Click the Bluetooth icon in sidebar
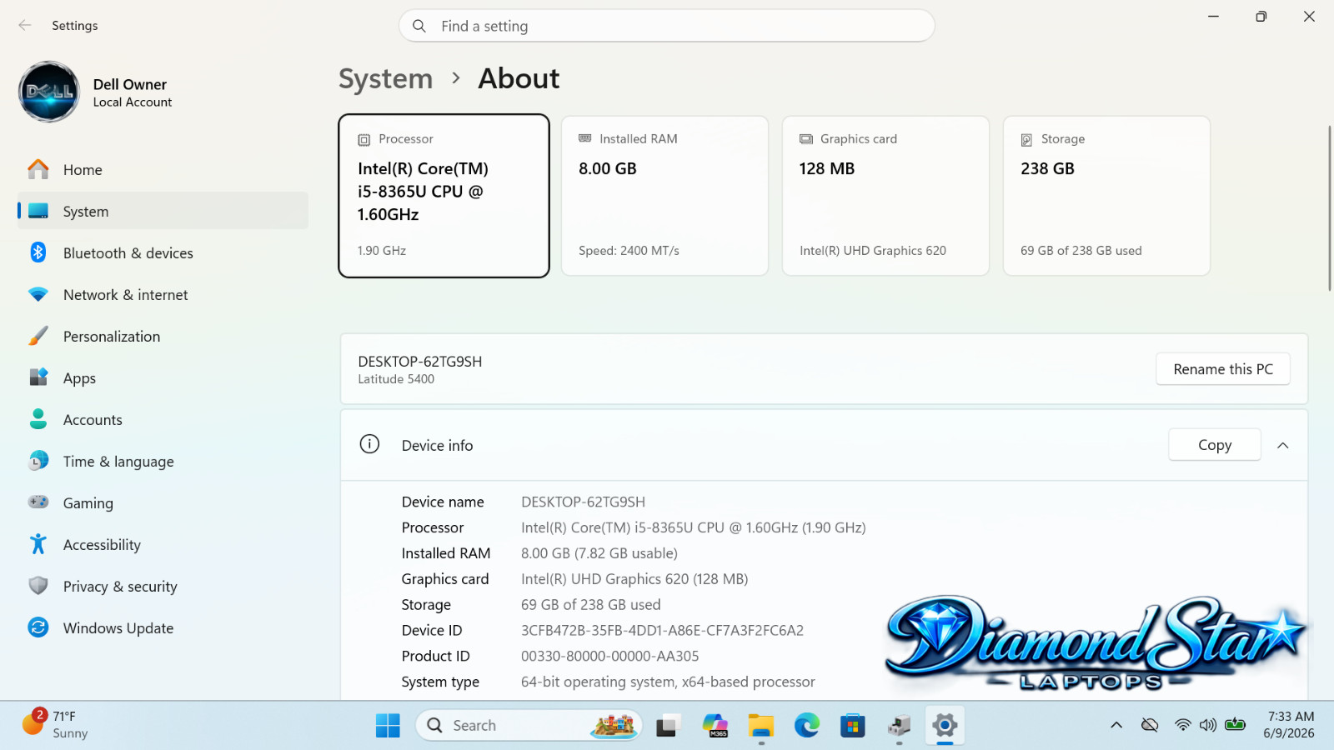Viewport: 1334px width, 750px height. tap(38, 252)
